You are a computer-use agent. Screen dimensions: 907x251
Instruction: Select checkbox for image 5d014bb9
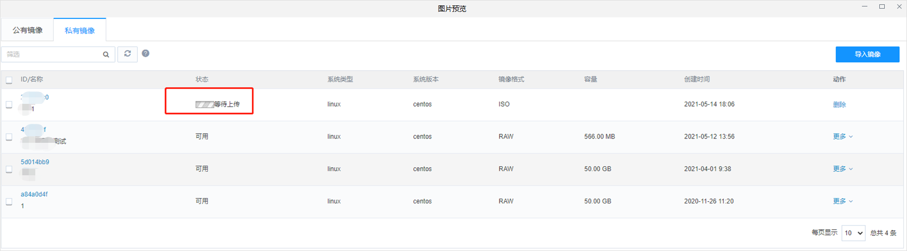pos(9,169)
